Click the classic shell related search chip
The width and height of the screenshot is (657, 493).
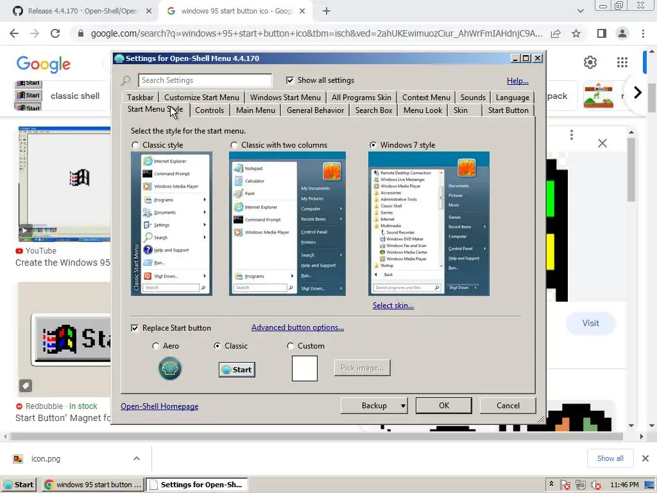pos(61,96)
